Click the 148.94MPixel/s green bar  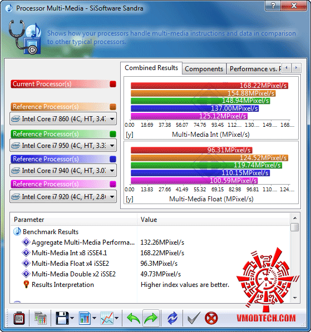pos(200,101)
